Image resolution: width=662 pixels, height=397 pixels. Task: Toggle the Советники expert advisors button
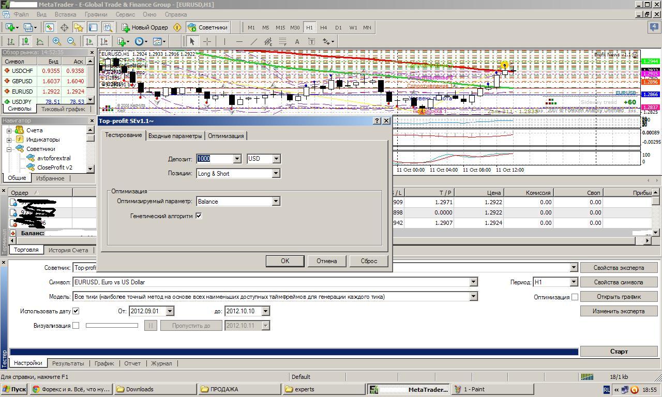coord(208,27)
